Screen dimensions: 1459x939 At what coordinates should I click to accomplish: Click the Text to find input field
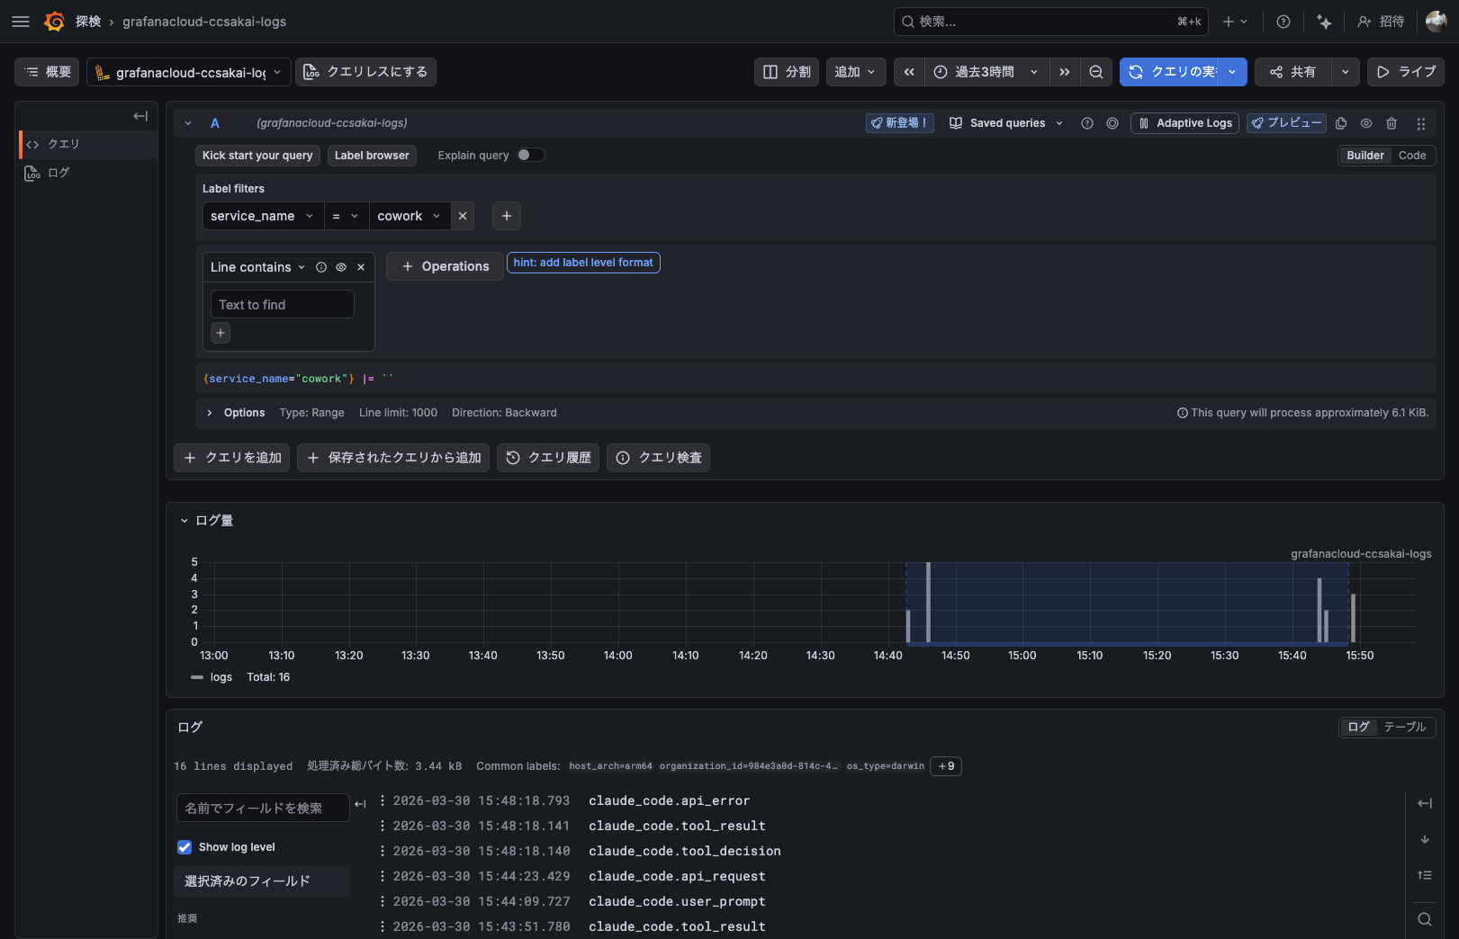click(282, 305)
